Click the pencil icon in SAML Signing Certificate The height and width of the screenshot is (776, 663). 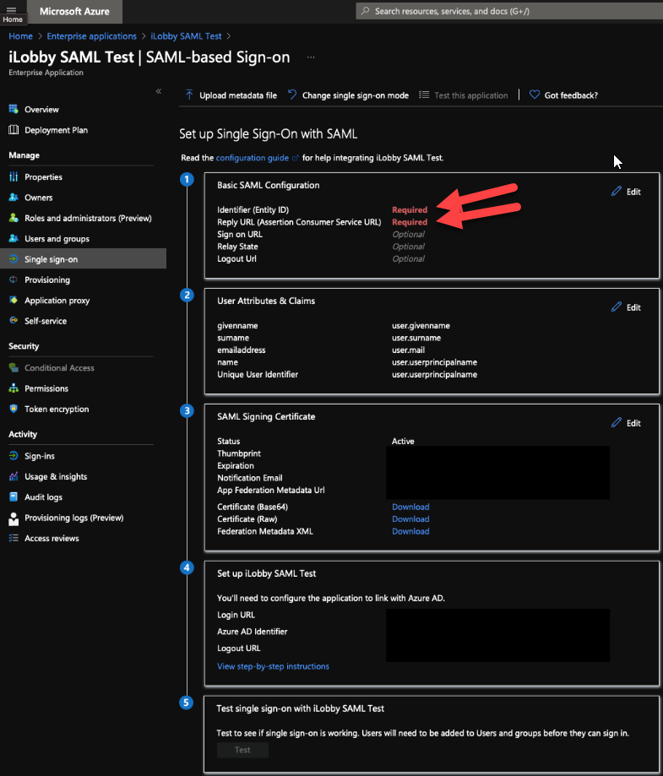tap(617, 423)
